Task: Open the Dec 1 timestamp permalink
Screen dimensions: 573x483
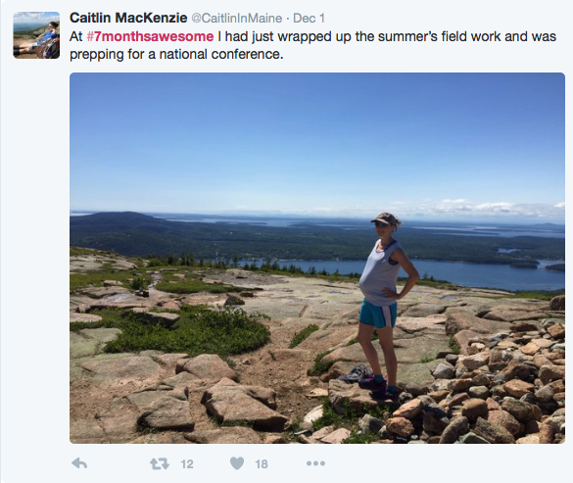Action: (x=309, y=19)
